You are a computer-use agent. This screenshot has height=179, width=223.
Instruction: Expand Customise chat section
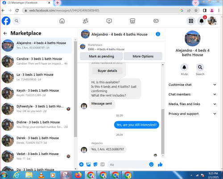click(x=192, y=85)
